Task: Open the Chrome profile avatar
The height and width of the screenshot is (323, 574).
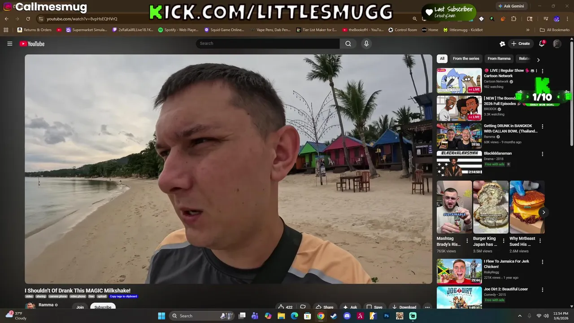Action: 557,19
